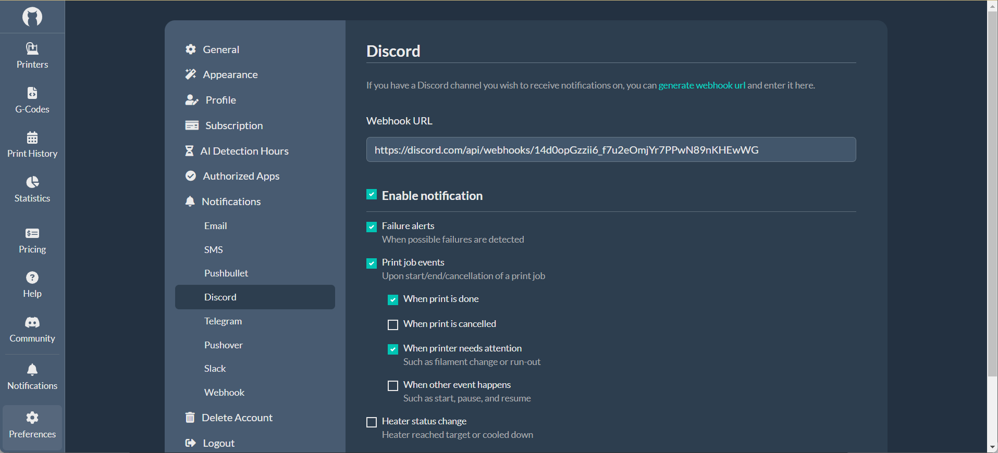Screen dimensions: 998x453
Task: Click the Profile user icon
Action: (x=192, y=100)
